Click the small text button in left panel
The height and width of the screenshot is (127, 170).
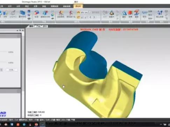[x=12, y=70]
